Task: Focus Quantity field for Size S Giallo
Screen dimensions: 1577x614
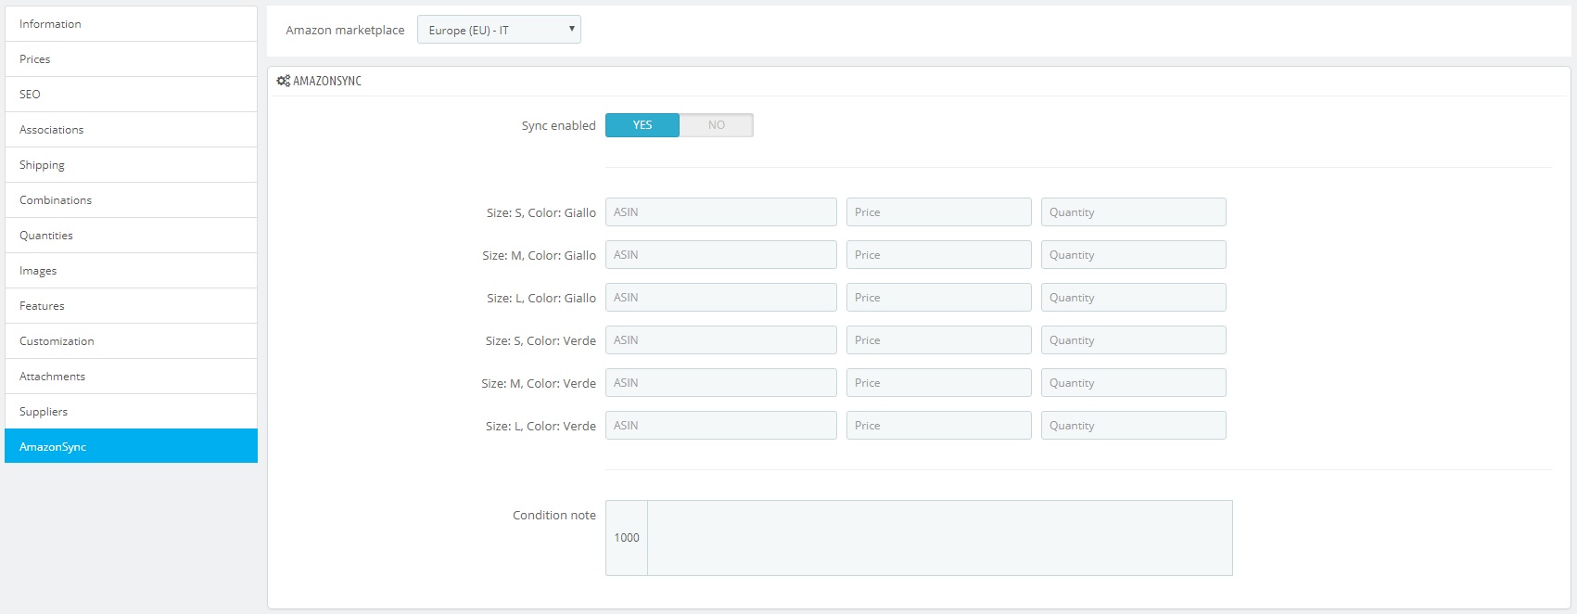Action: 1134,212
